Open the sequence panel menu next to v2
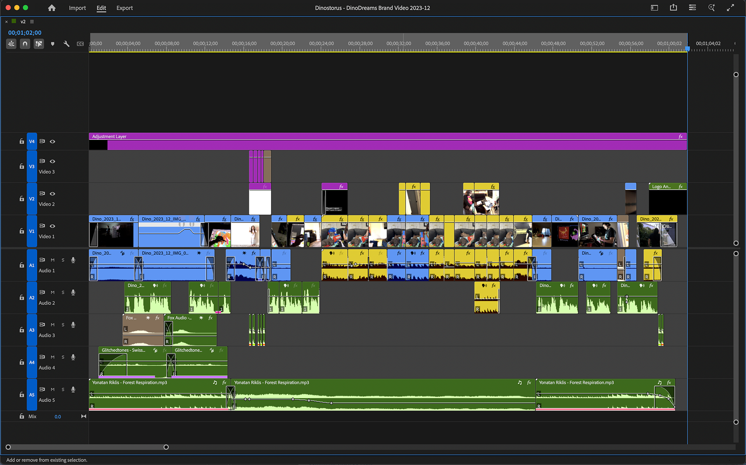746x465 pixels. (31, 21)
